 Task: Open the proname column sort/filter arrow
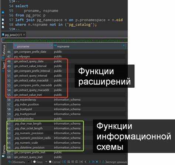51,46
